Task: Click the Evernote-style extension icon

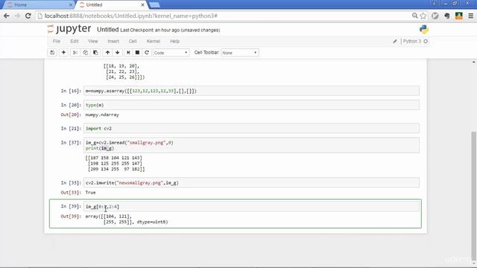Action: 447,16
